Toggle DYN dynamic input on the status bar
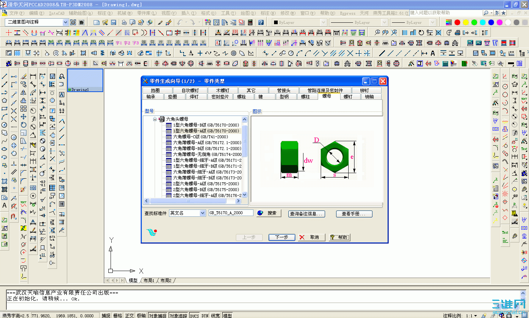This screenshot has width=529, height=318. pyautogui.click(x=204, y=315)
